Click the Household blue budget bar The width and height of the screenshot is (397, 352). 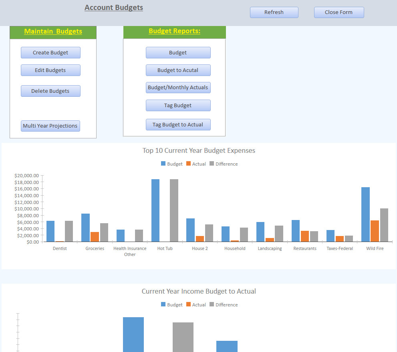226,234
